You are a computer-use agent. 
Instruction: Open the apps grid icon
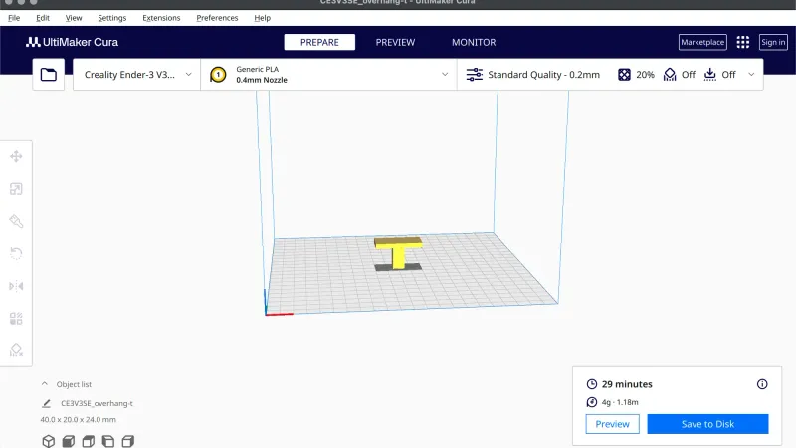click(742, 42)
